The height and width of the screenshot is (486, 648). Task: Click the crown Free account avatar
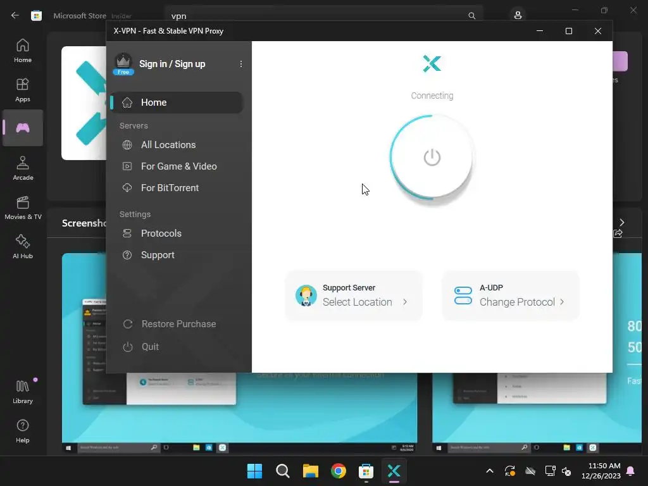[123, 64]
